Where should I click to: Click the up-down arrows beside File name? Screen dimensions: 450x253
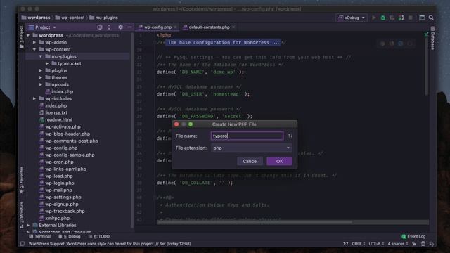[x=290, y=136]
